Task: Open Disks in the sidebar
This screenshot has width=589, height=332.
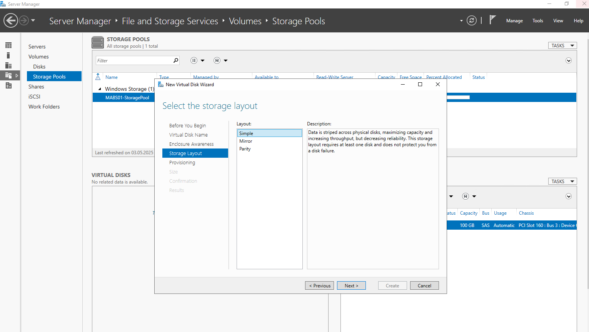Action: (39, 67)
